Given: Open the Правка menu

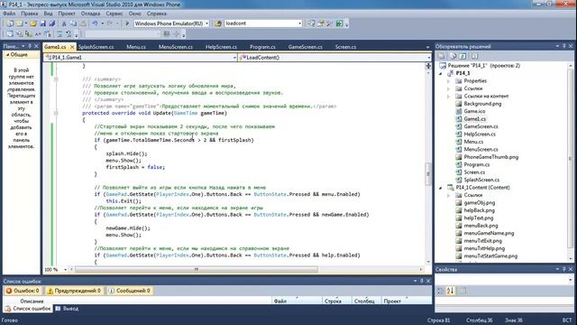Looking at the screenshot, I should tap(30, 14).
